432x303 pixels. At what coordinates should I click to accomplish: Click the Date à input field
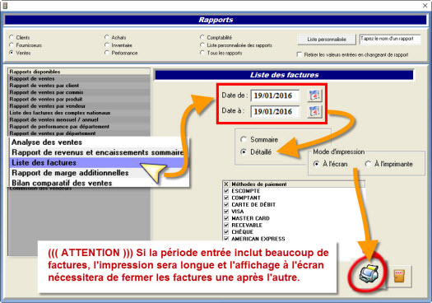pyautogui.click(x=275, y=112)
